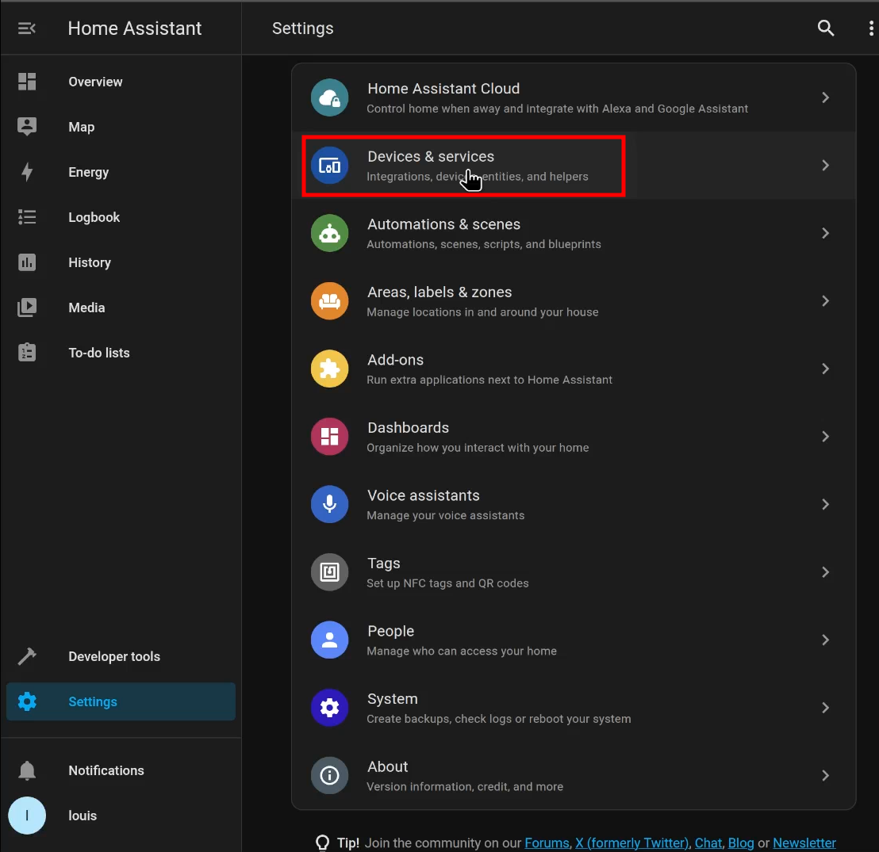The height and width of the screenshot is (852, 879).
Task: Collapse the sidebar with the menu icon
Action: 27,28
